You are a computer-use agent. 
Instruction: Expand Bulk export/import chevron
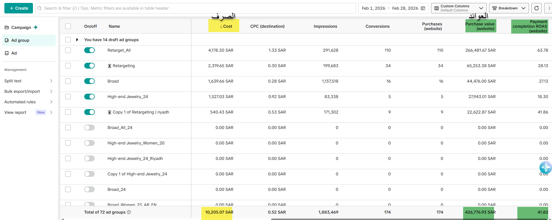51,91
